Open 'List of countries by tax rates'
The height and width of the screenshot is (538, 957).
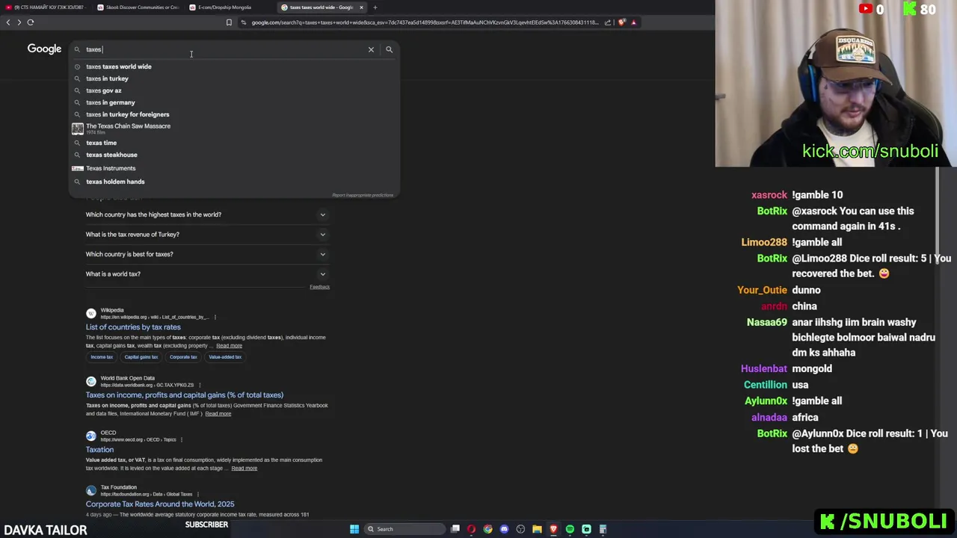click(x=133, y=327)
